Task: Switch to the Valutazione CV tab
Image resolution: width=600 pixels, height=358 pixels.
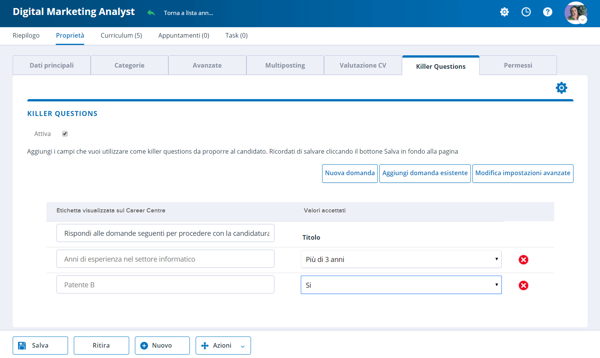Action: pyautogui.click(x=363, y=65)
